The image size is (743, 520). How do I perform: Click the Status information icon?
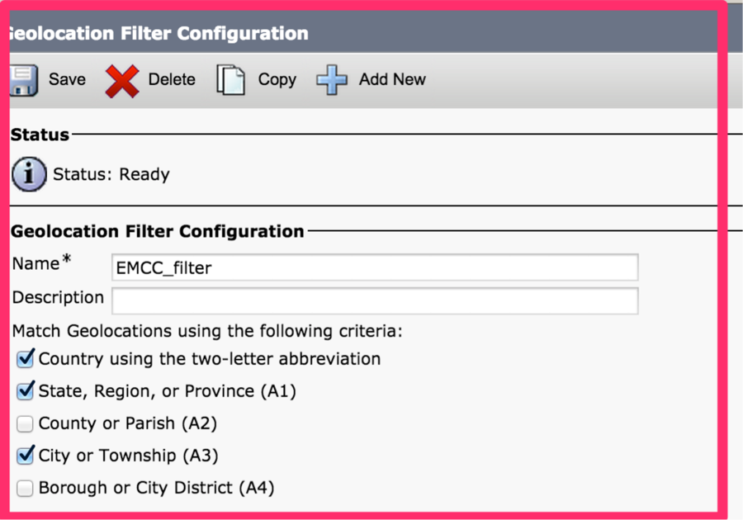tap(29, 174)
